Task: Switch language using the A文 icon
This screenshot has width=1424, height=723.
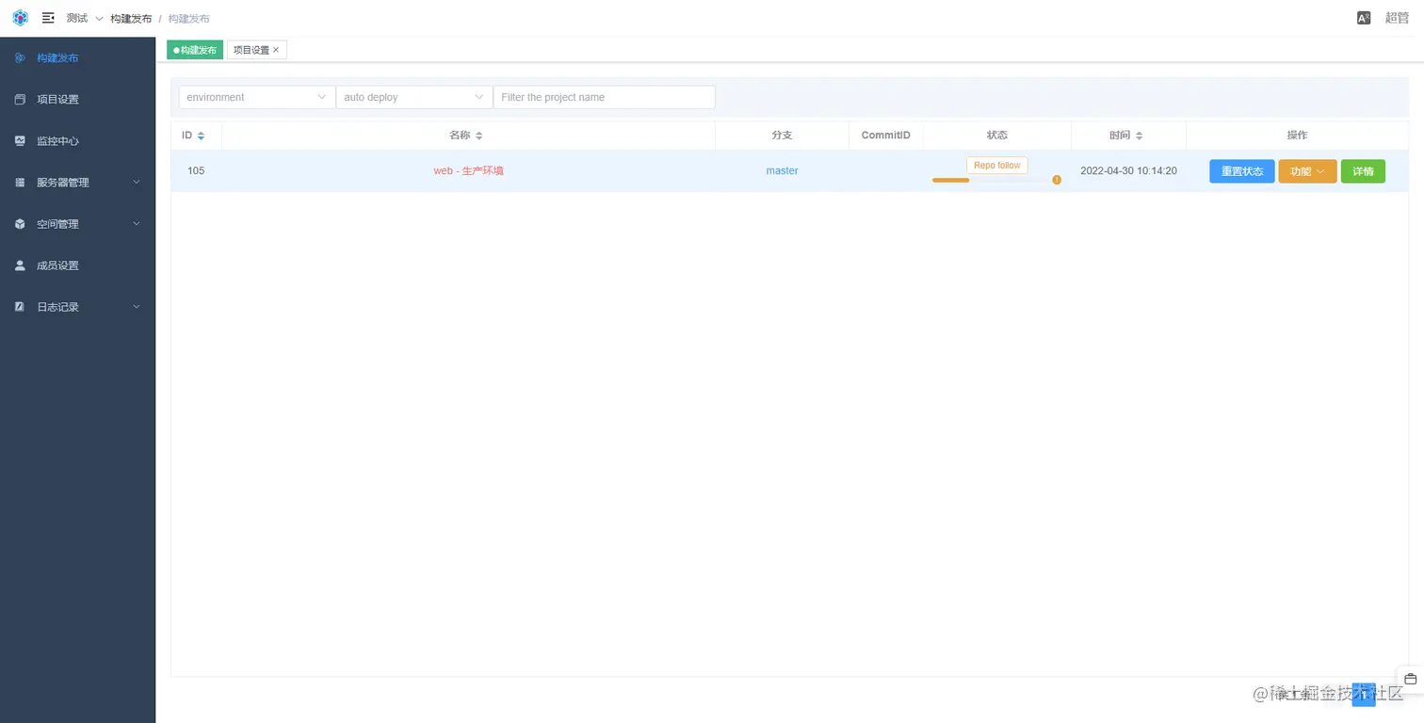Action: (x=1363, y=17)
